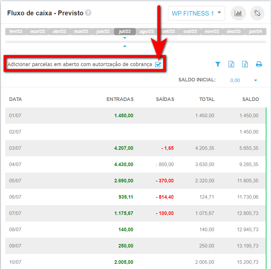Click the broken link icon button

point(257,13)
